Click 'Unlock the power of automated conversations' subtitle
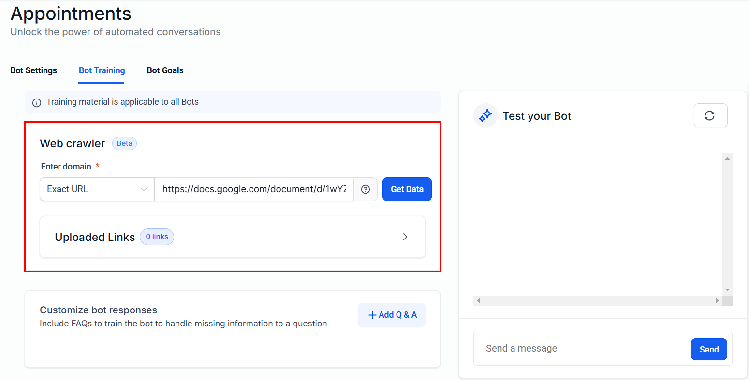 click(116, 32)
